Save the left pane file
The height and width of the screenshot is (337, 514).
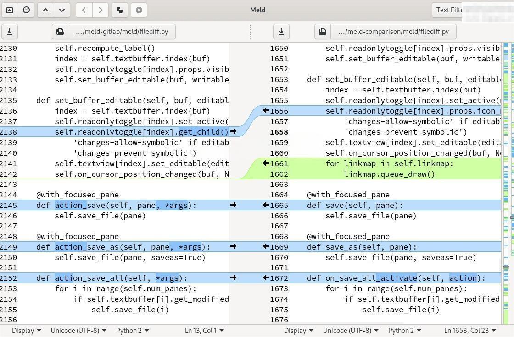click(x=10, y=32)
